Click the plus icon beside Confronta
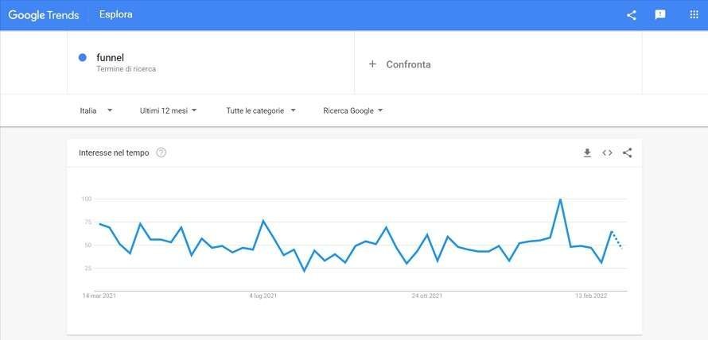Image resolution: width=708 pixels, height=340 pixels. click(372, 64)
